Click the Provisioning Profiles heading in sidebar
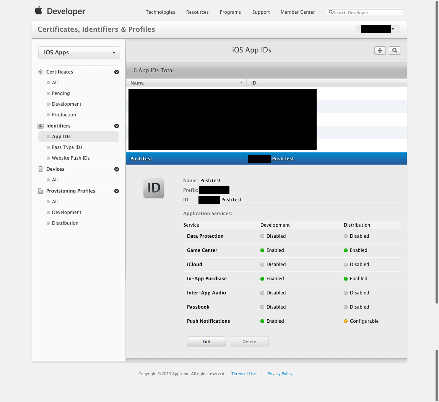The height and width of the screenshot is (402, 439). 70,191
